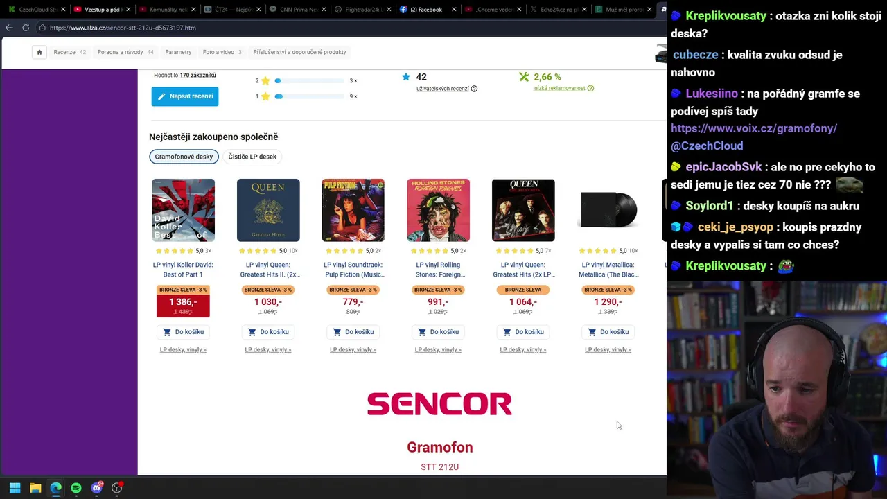This screenshot has width=887, height=499.
Task: Open the 170 zákazníků link
Action: [198, 75]
